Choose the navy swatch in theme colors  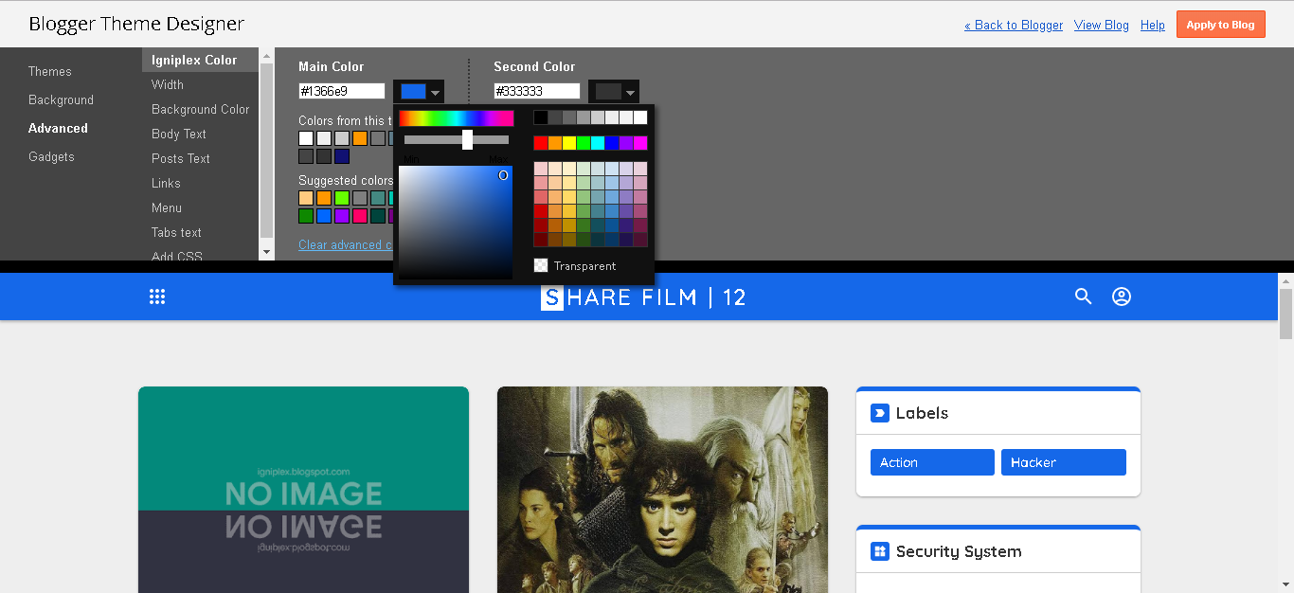pos(342,156)
